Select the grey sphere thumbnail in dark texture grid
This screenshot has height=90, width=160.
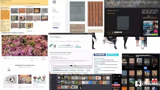tap(59, 78)
